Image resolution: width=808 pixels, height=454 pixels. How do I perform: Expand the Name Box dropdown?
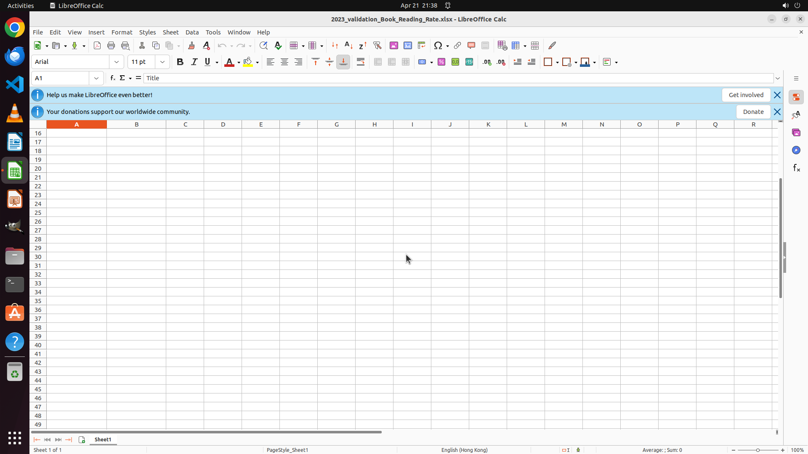coord(96,78)
